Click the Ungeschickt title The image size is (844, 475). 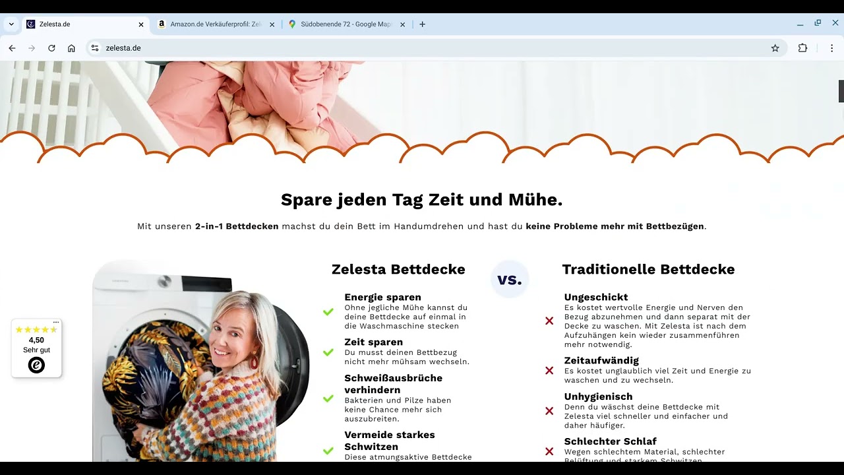[596, 298]
